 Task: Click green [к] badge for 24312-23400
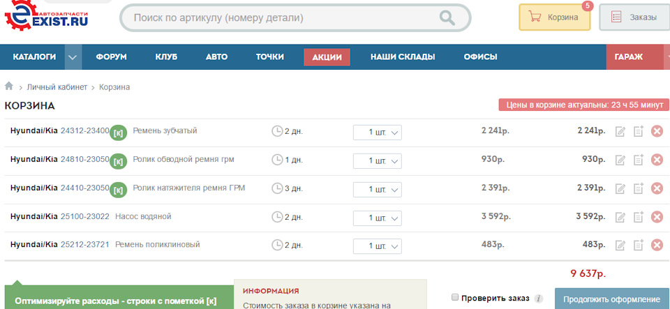click(119, 133)
